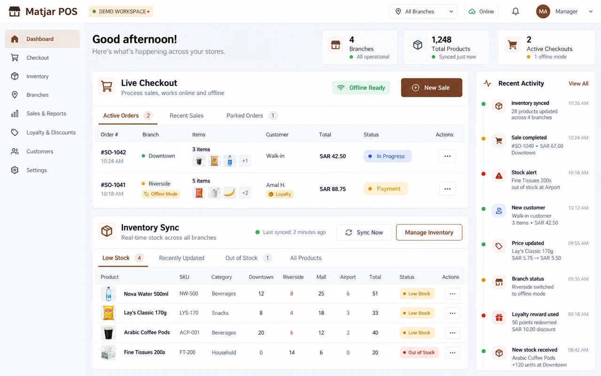The image size is (601, 376).
Task: Click the "+2" more items badge
Action: point(245,193)
